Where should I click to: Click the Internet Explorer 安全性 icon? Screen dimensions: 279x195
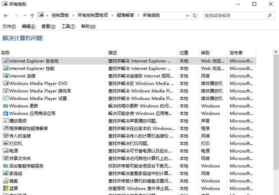(6, 61)
